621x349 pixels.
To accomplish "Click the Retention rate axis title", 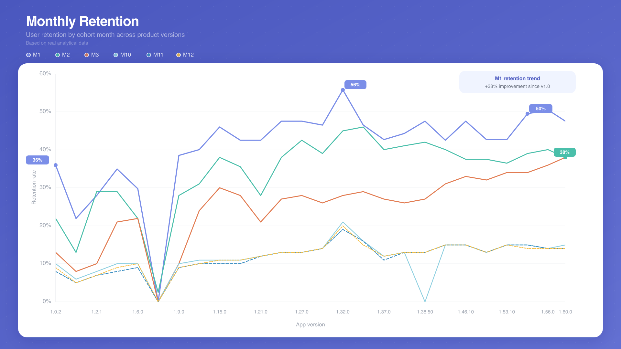I will (34, 187).
